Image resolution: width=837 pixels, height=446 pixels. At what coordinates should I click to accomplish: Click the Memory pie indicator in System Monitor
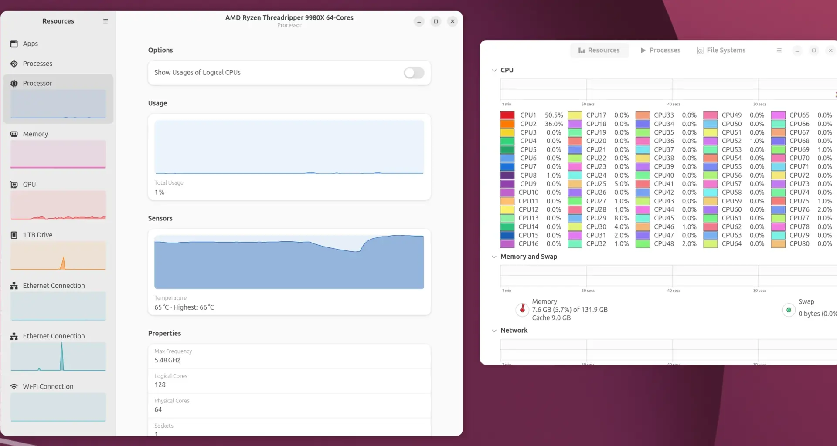(522, 309)
